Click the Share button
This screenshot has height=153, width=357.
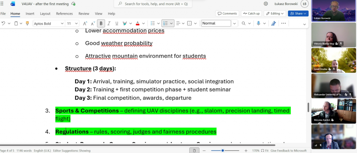coord(296,14)
